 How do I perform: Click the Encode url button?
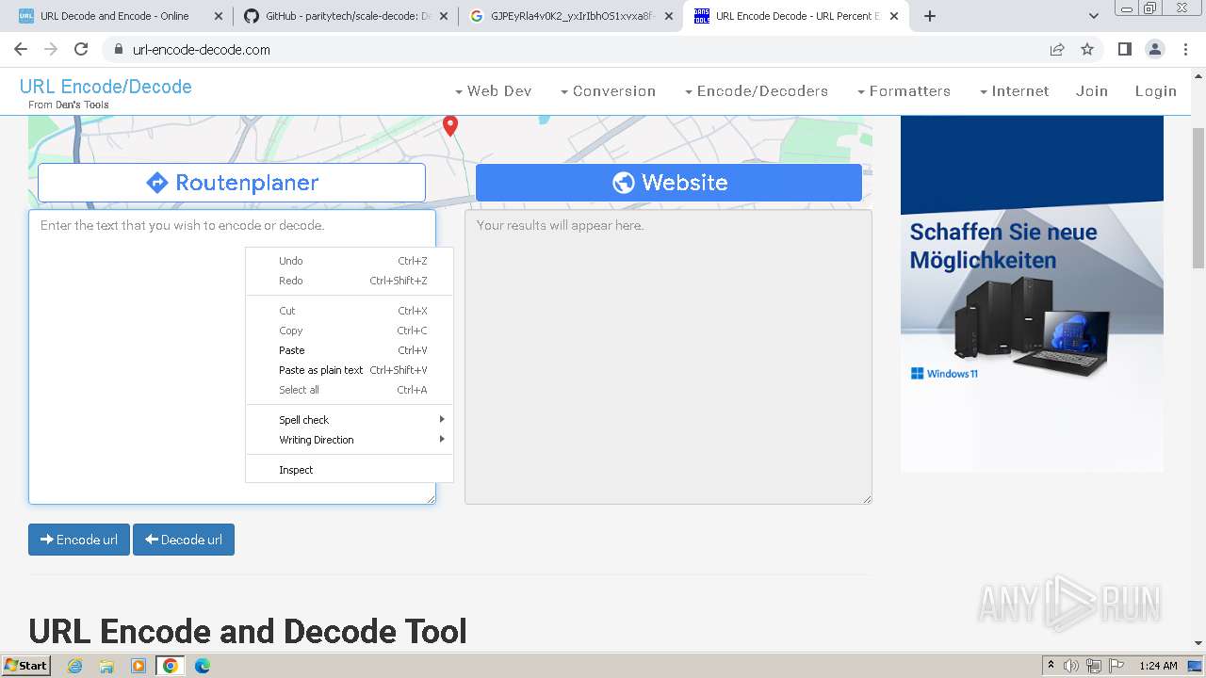coord(79,540)
